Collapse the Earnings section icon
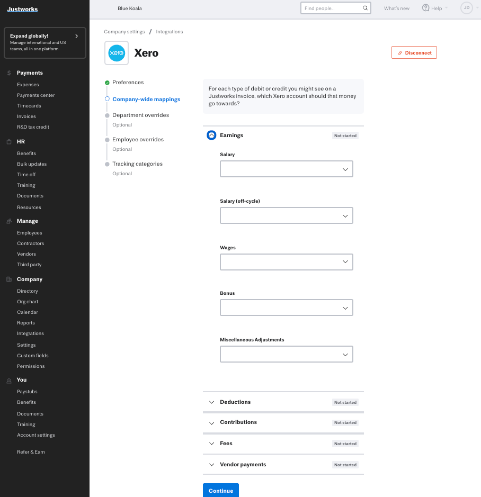The image size is (481, 497). [211, 135]
